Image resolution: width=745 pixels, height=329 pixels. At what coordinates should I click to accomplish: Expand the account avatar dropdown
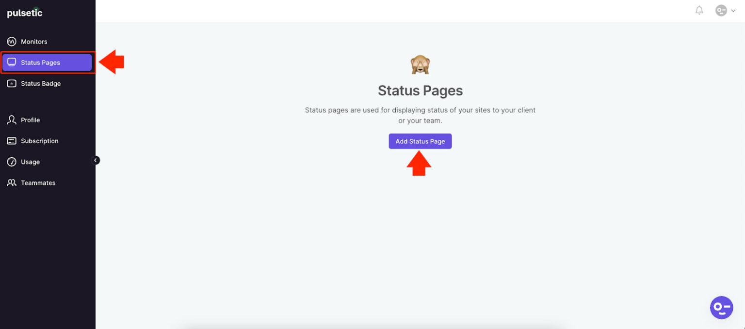[x=721, y=10]
